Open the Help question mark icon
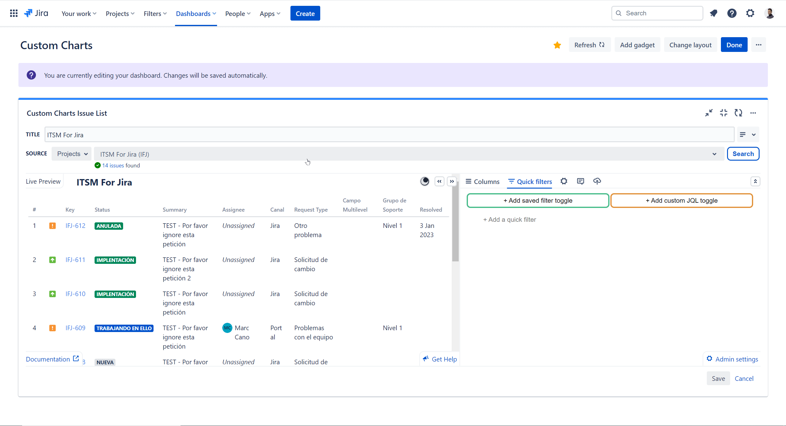The width and height of the screenshot is (786, 426). click(x=732, y=13)
